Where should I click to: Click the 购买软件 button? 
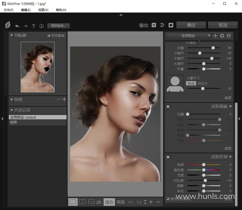pos(58,26)
